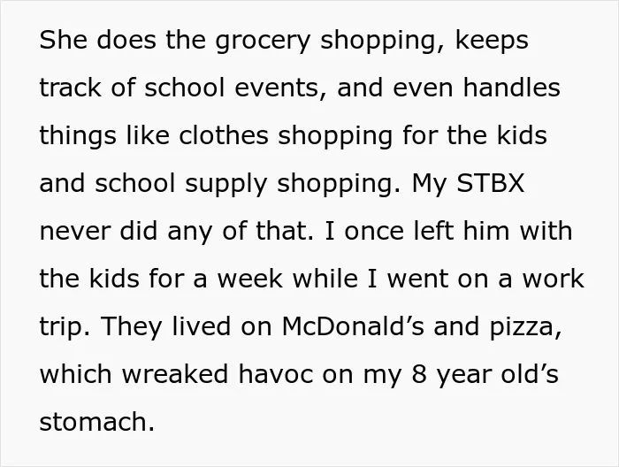Select the word "They" after trip
This screenshot has width=619, height=467.
point(131,327)
